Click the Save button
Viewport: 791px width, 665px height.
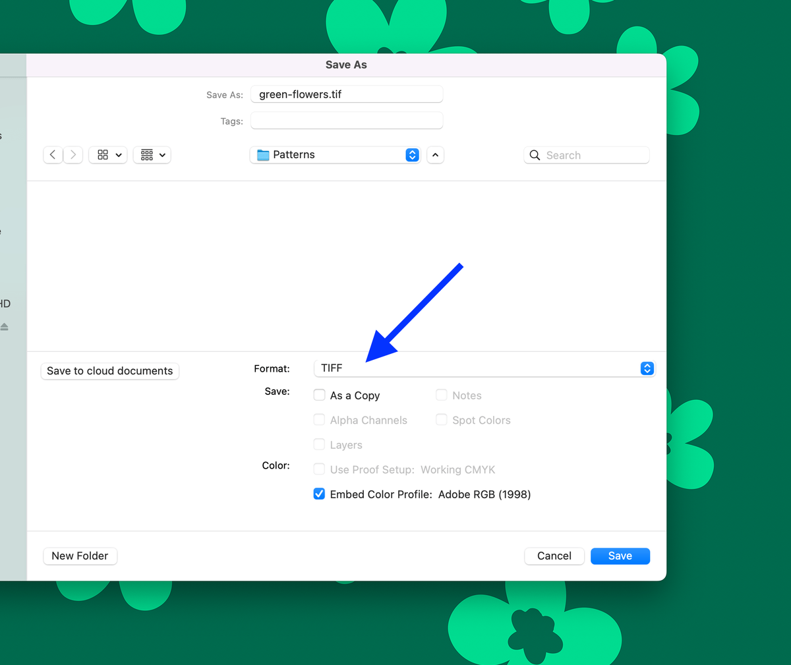tap(620, 556)
